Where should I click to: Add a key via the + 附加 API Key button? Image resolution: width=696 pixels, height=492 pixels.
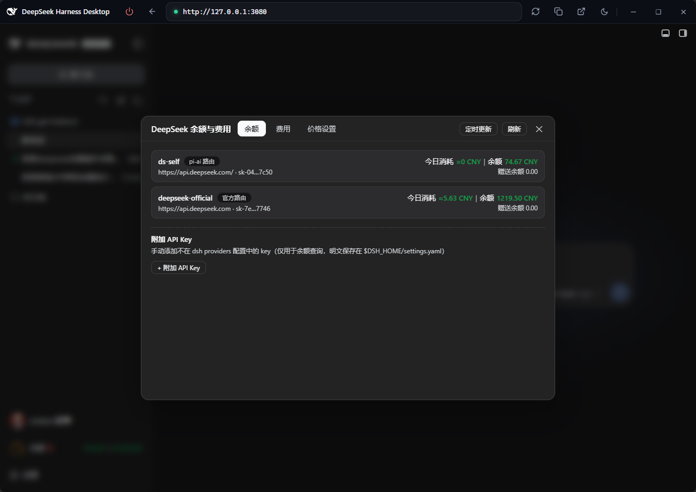click(x=178, y=267)
